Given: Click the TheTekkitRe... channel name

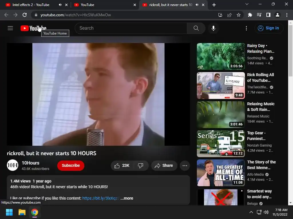Looking at the screenshot, I should pyautogui.click(x=258, y=87).
